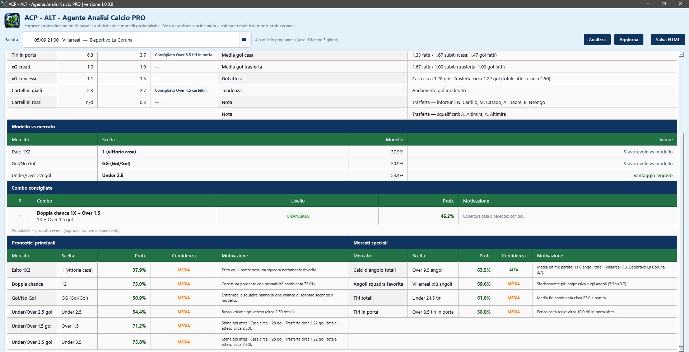Click the 46.2% combo probability

click(447, 216)
